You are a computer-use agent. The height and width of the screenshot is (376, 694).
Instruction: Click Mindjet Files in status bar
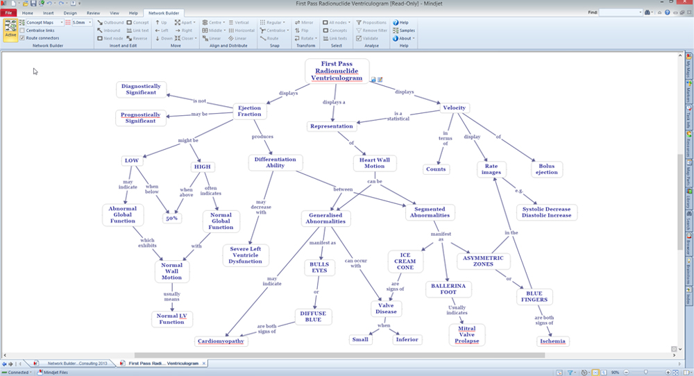pyautogui.click(x=53, y=373)
